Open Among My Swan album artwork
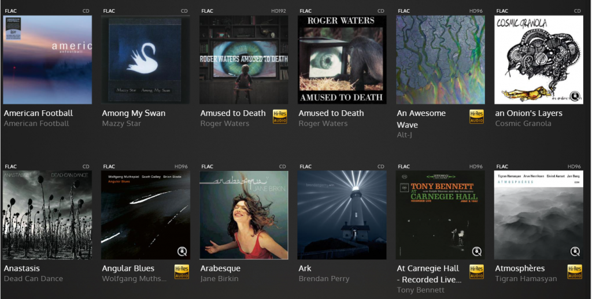This screenshot has width=592, height=299. [x=146, y=59]
